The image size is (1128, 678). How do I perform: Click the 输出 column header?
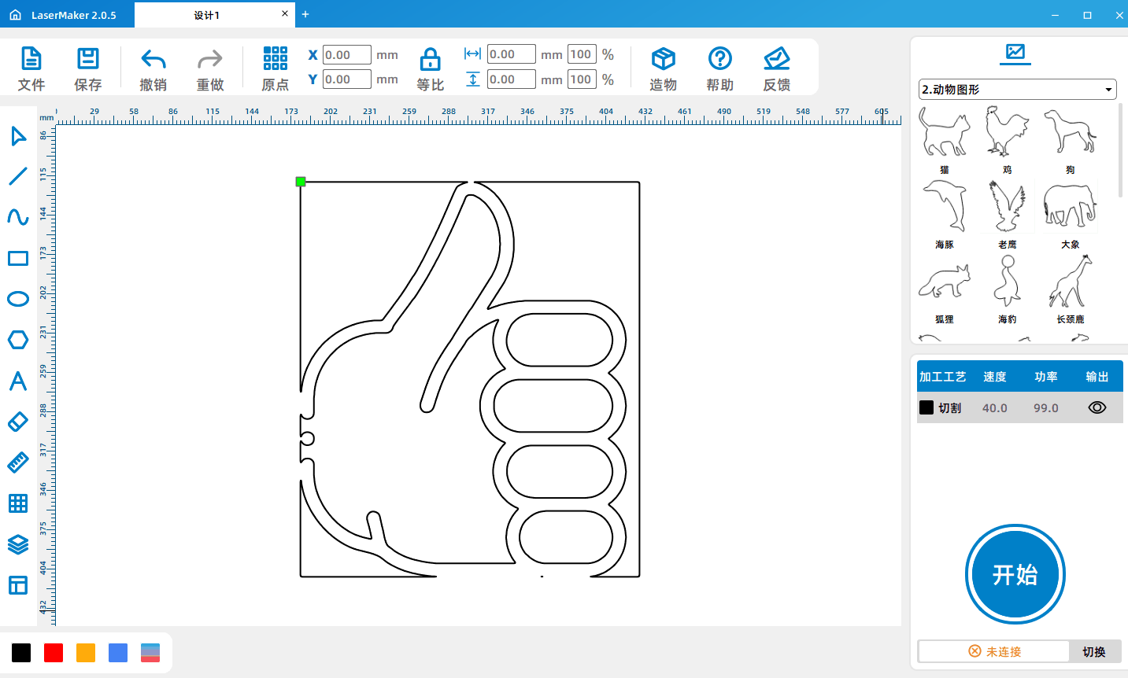pos(1097,377)
